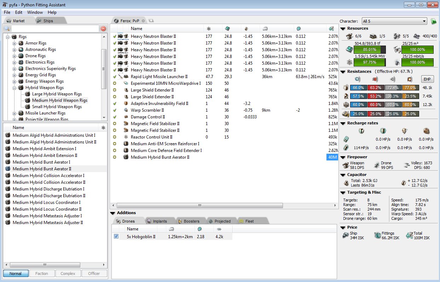Click the total price icon

click(x=409, y=235)
